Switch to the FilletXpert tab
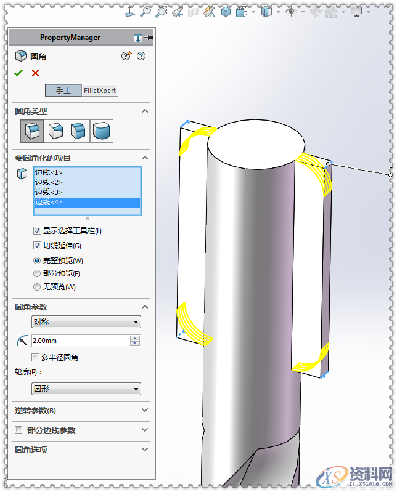397x492 pixels. (x=100, y=91)
